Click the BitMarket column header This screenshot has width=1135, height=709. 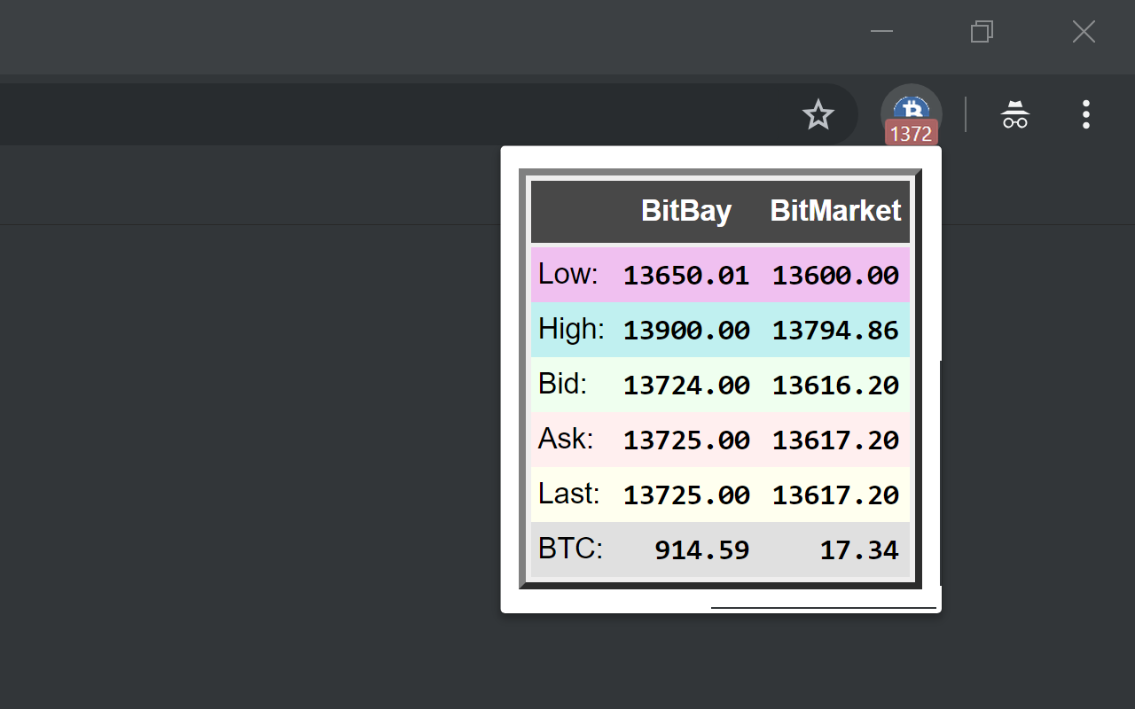coord(835,211)
